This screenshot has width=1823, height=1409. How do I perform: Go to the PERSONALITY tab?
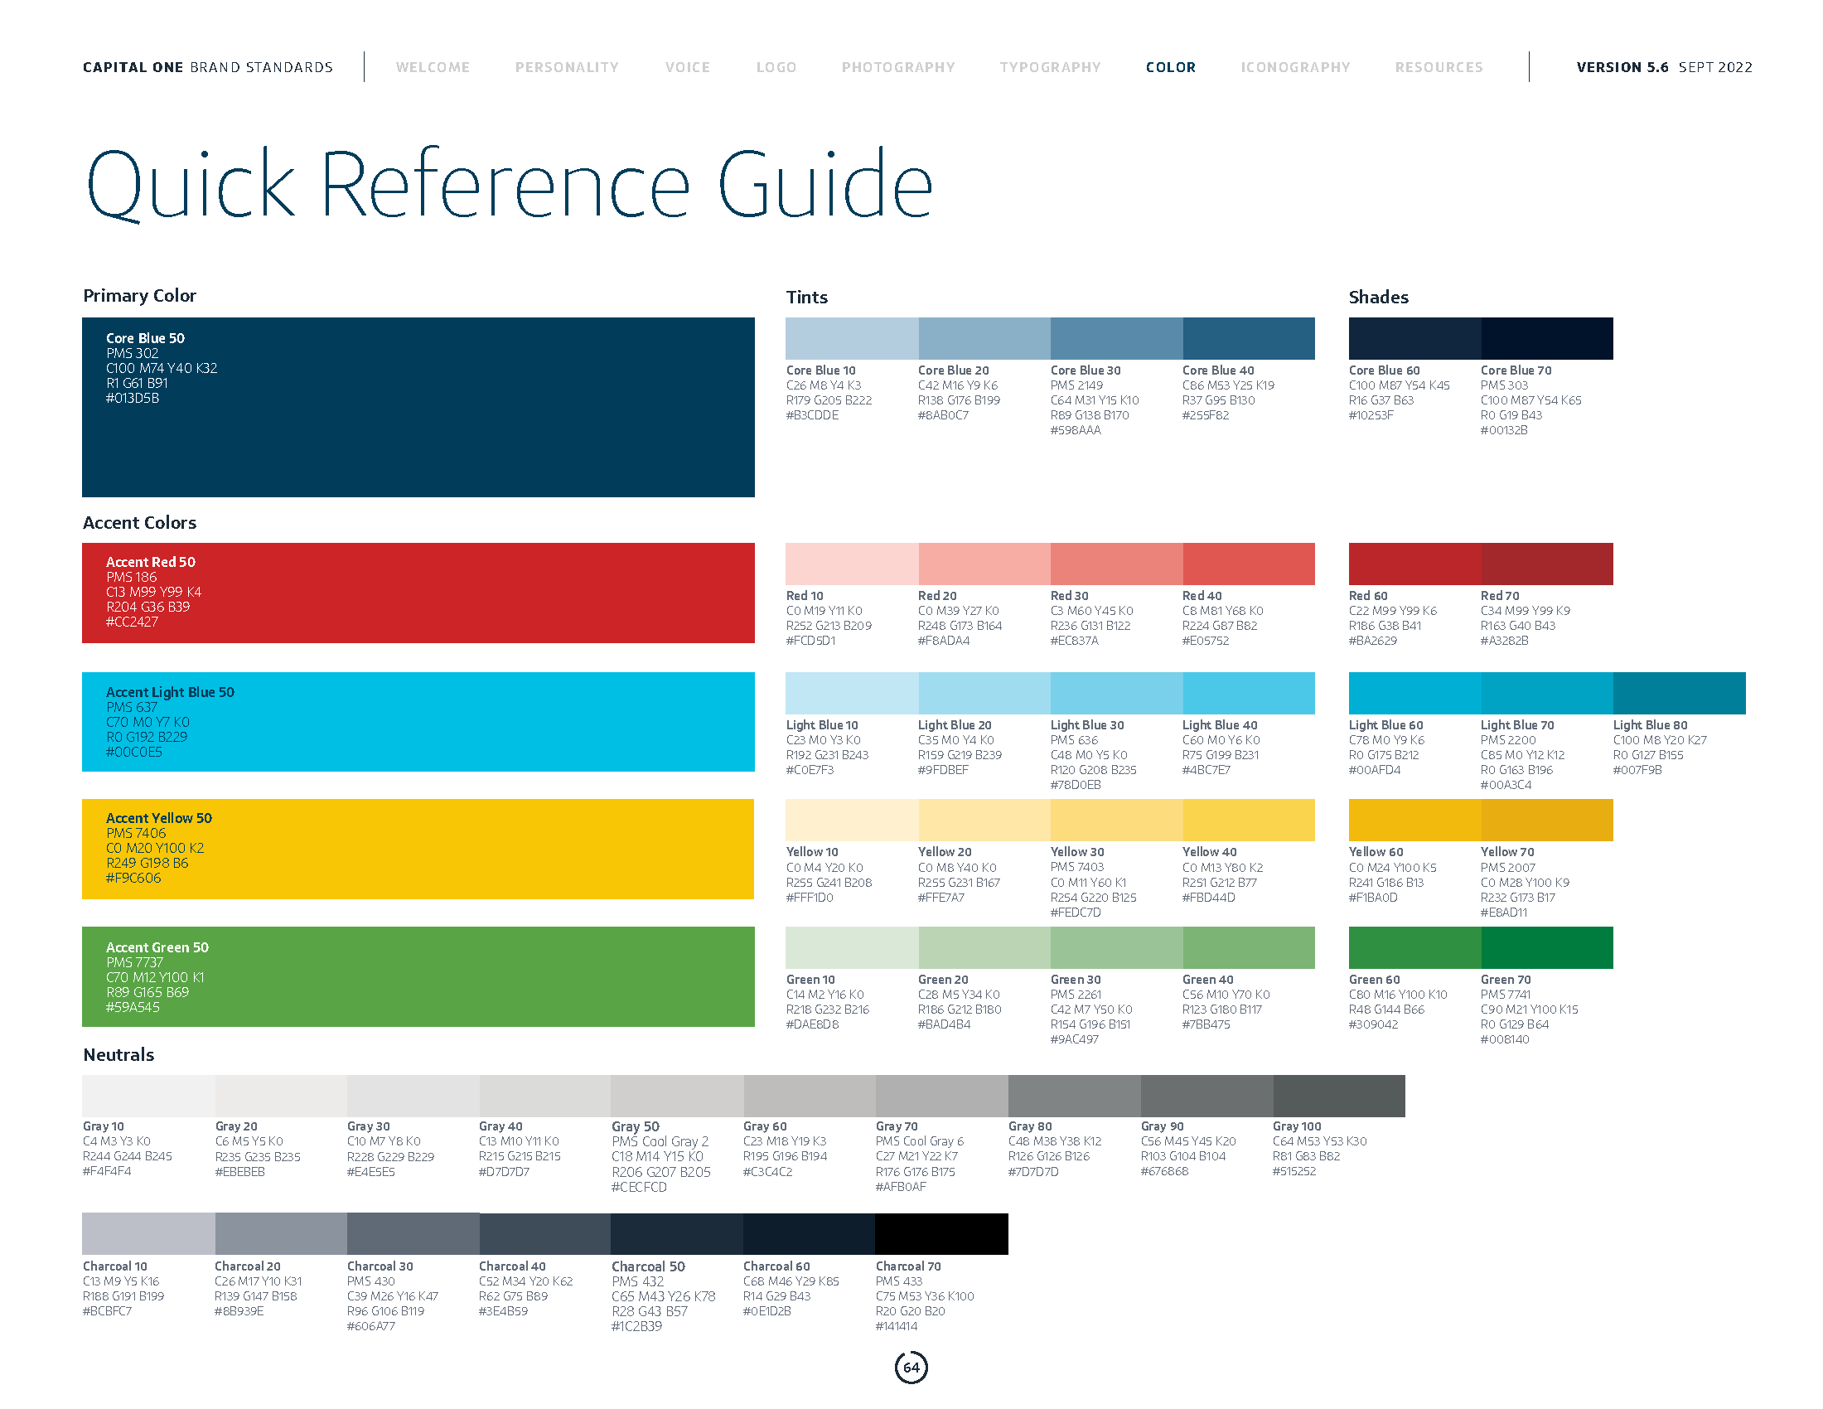(567, 68)
